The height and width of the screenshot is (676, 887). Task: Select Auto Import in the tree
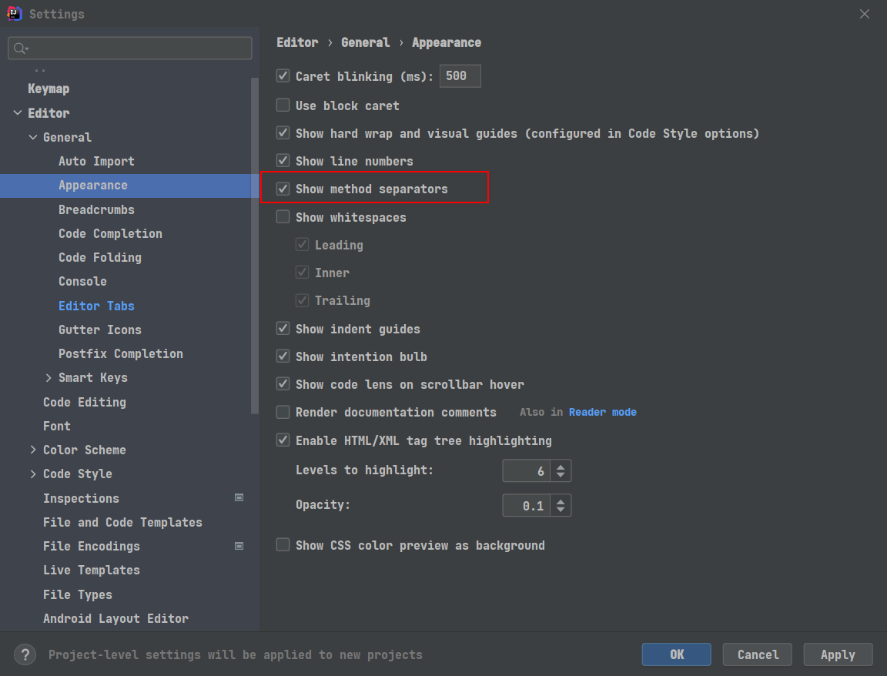[97, 161]
